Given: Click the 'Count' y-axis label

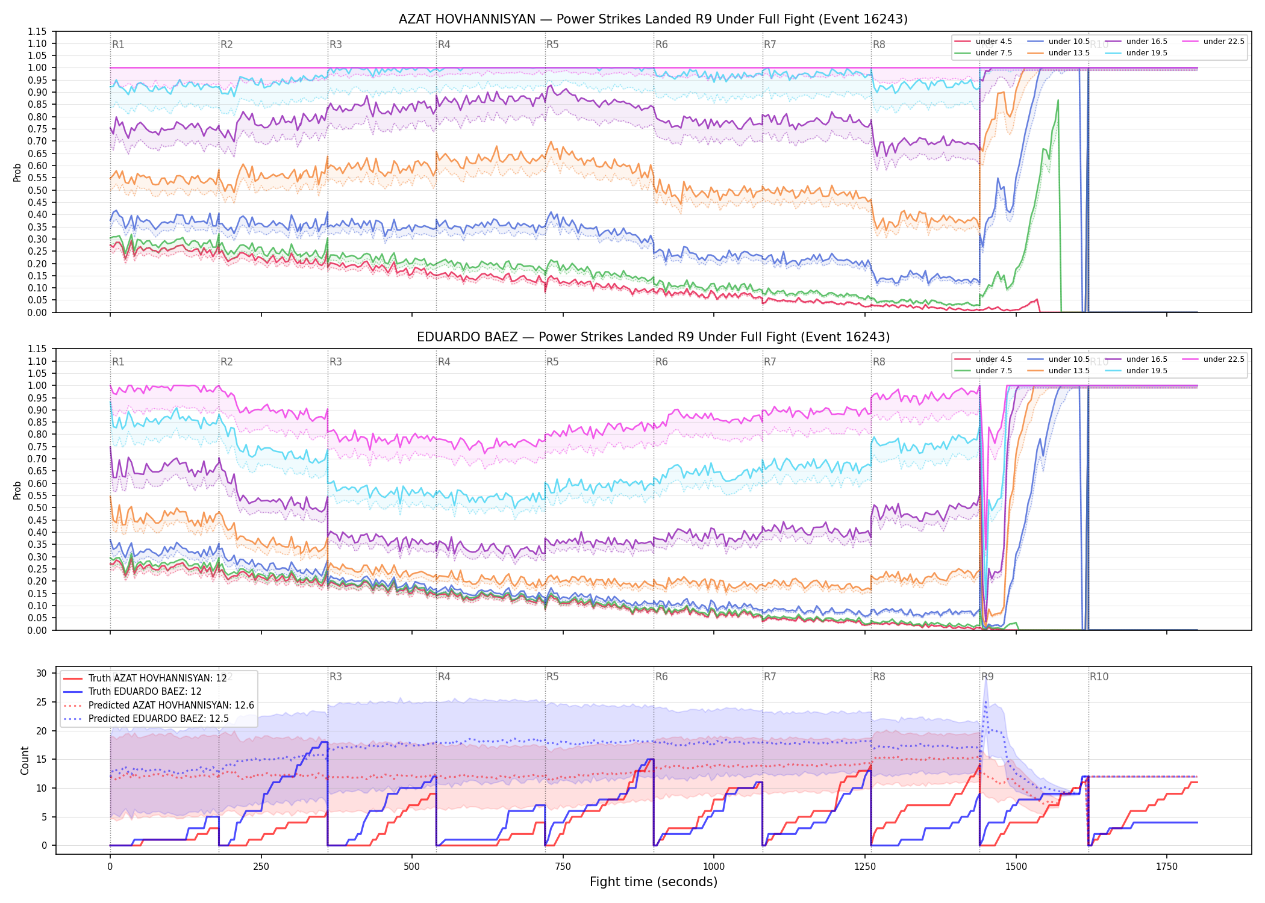Looking at the screenshot, I should click(25, 760).
